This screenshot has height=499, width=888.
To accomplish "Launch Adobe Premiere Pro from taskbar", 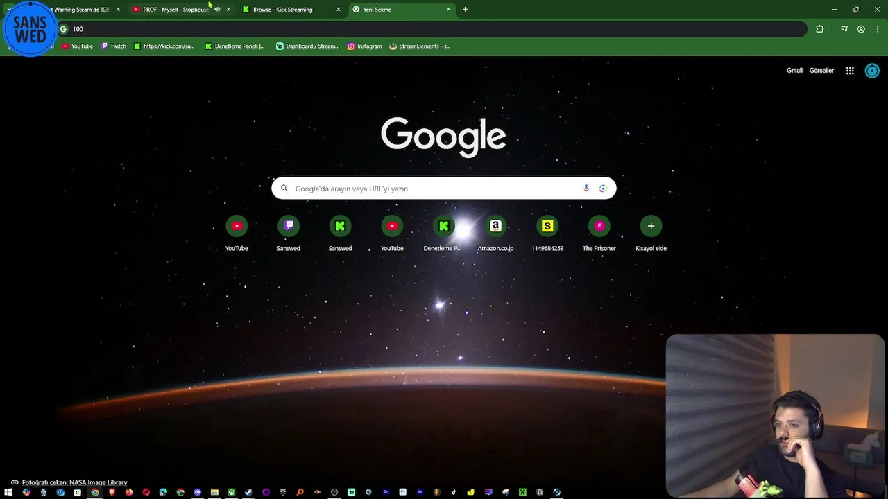I will tap(386, 492).
